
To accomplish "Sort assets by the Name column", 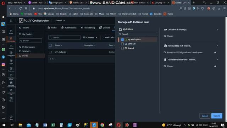I will tap(59, 45).
